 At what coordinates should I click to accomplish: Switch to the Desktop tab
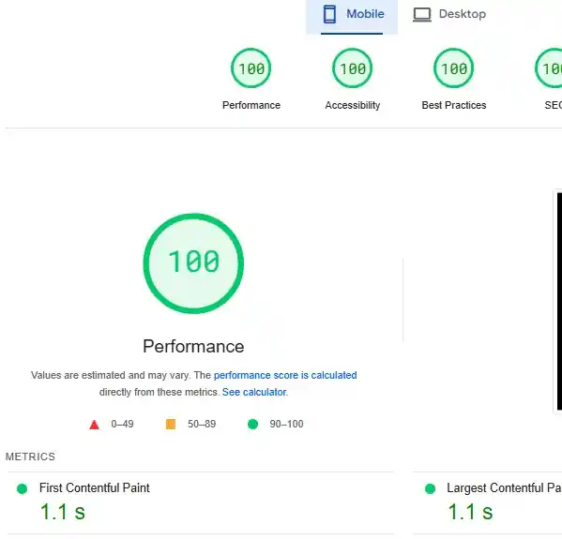tap(449, 14)
